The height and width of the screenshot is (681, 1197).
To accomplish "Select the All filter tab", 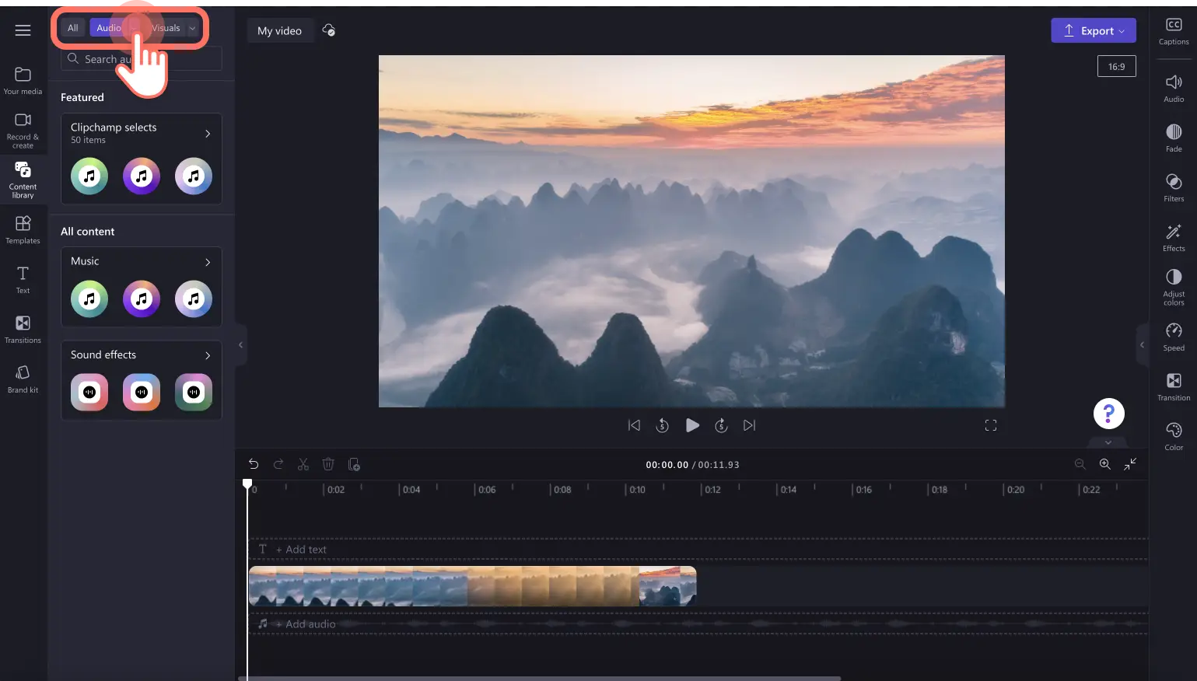I will point(73,28).
